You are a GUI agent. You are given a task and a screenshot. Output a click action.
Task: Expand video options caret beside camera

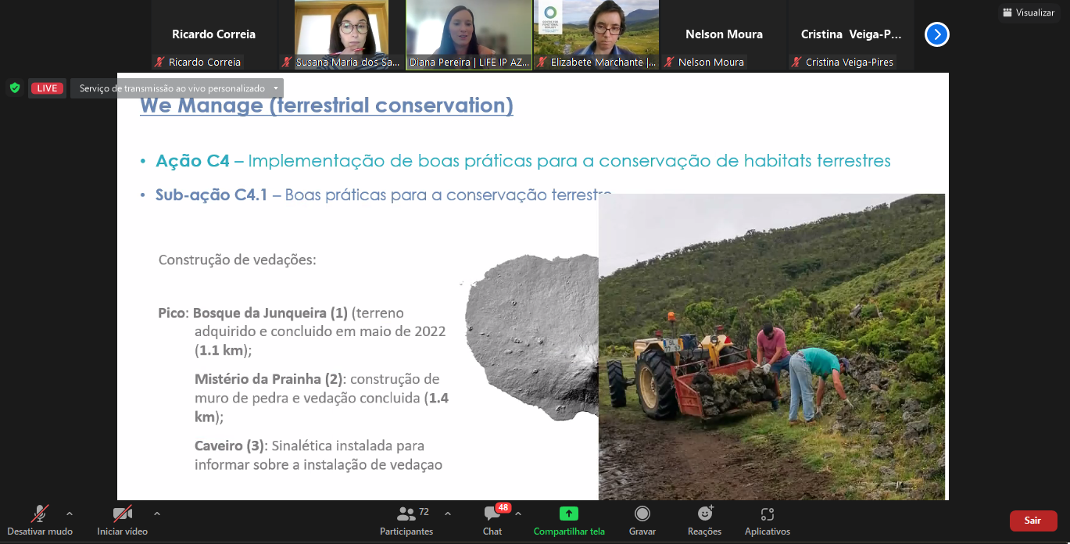pyautogui.click(x=157, y=514)
